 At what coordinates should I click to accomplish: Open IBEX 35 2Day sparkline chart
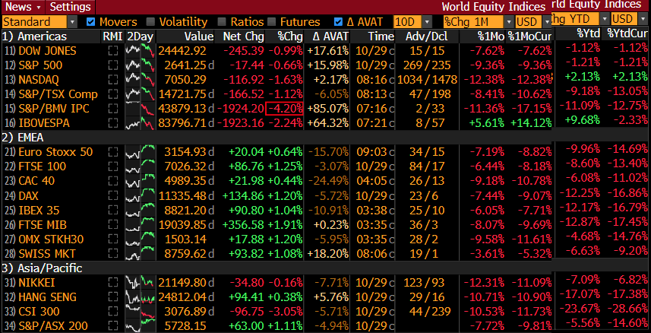click(x=141, y=210)
